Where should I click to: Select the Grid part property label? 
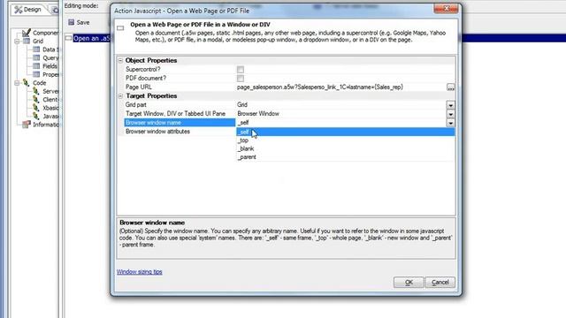pyautogui.click(x=136, y=104)
